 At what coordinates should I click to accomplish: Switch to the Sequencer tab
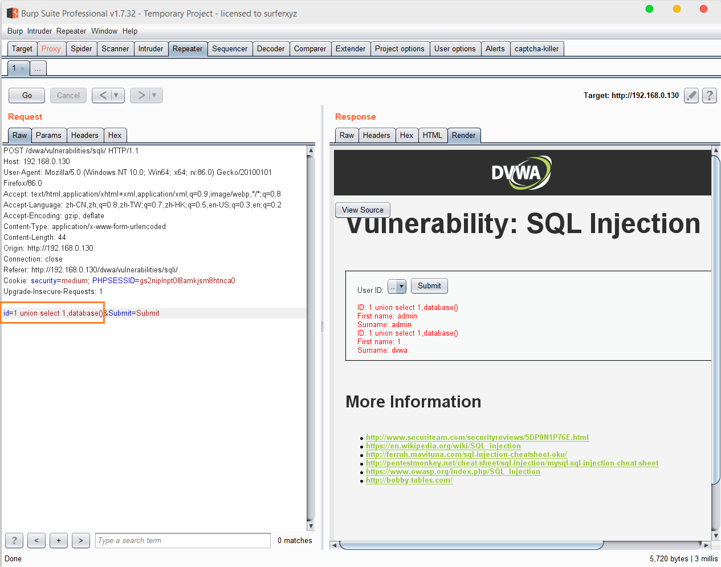pyautogui.click(x=230, y=49)
